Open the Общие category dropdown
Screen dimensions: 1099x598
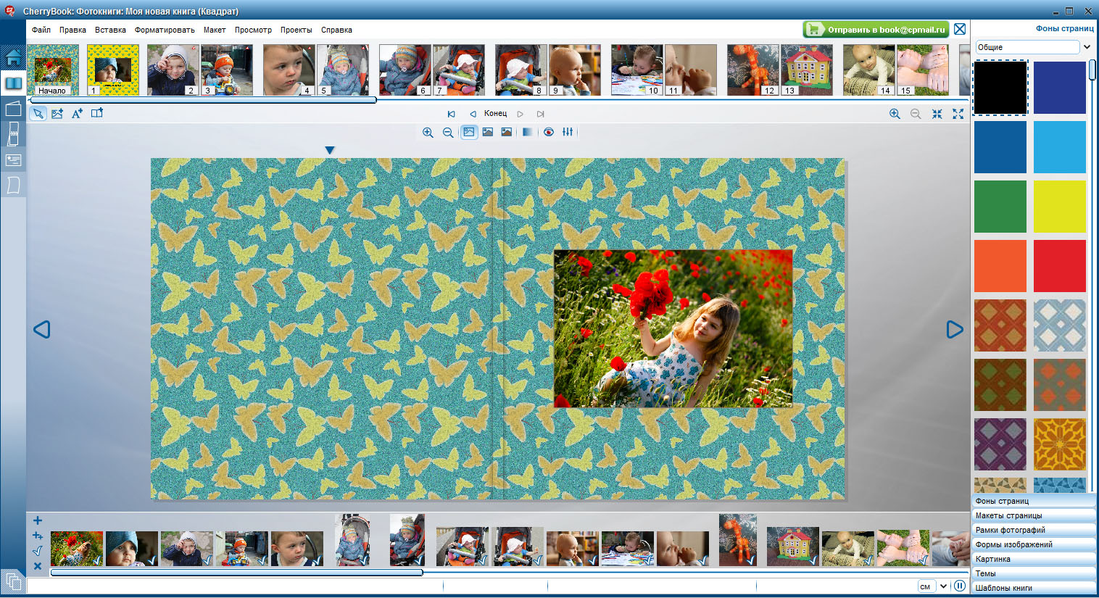[x=1034, y=47]
